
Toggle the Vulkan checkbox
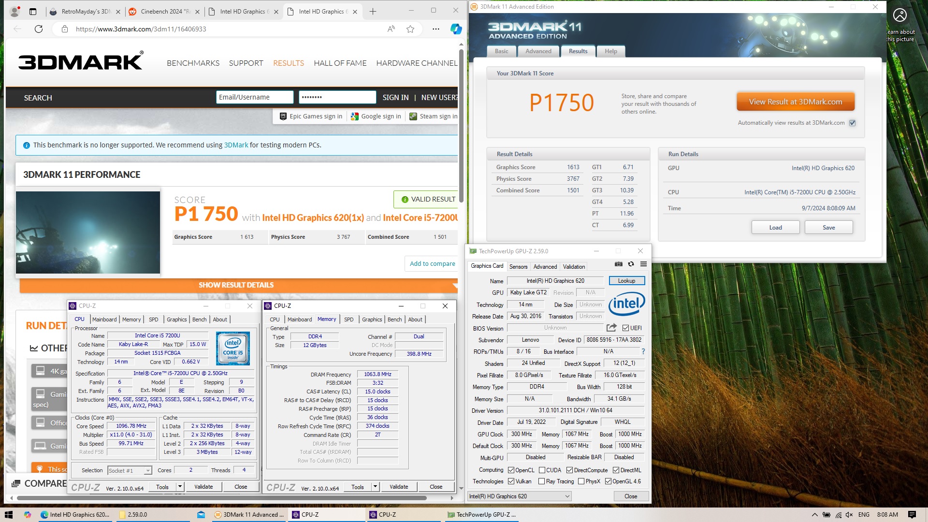click(x=511, y=481)
